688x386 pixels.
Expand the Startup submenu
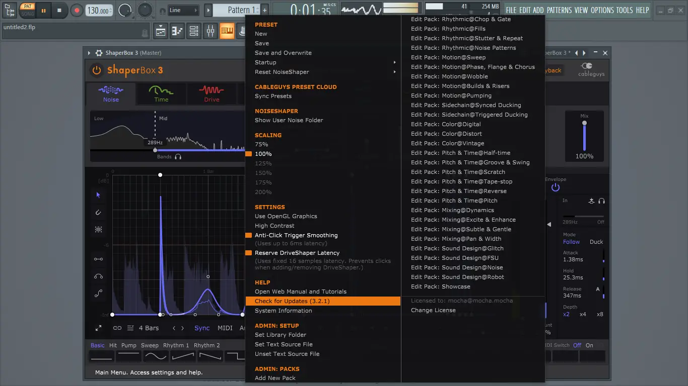coord(322,62)
